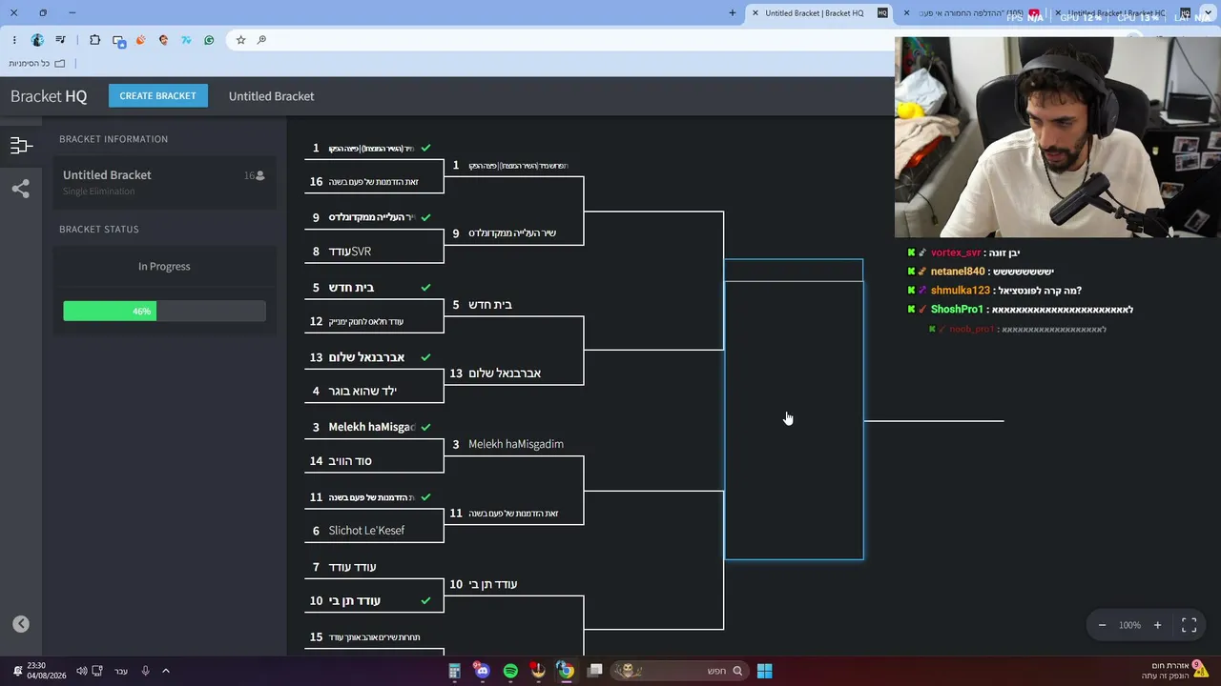This screenshot has width=1221, height=686.
Task: Bookmark this page with star icon
Action: [240, 40]
